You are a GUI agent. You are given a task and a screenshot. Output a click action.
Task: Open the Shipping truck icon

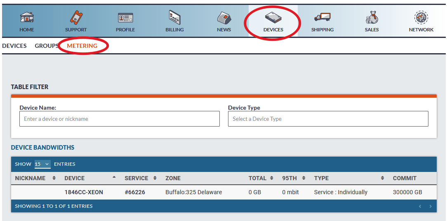pos(322,18)
